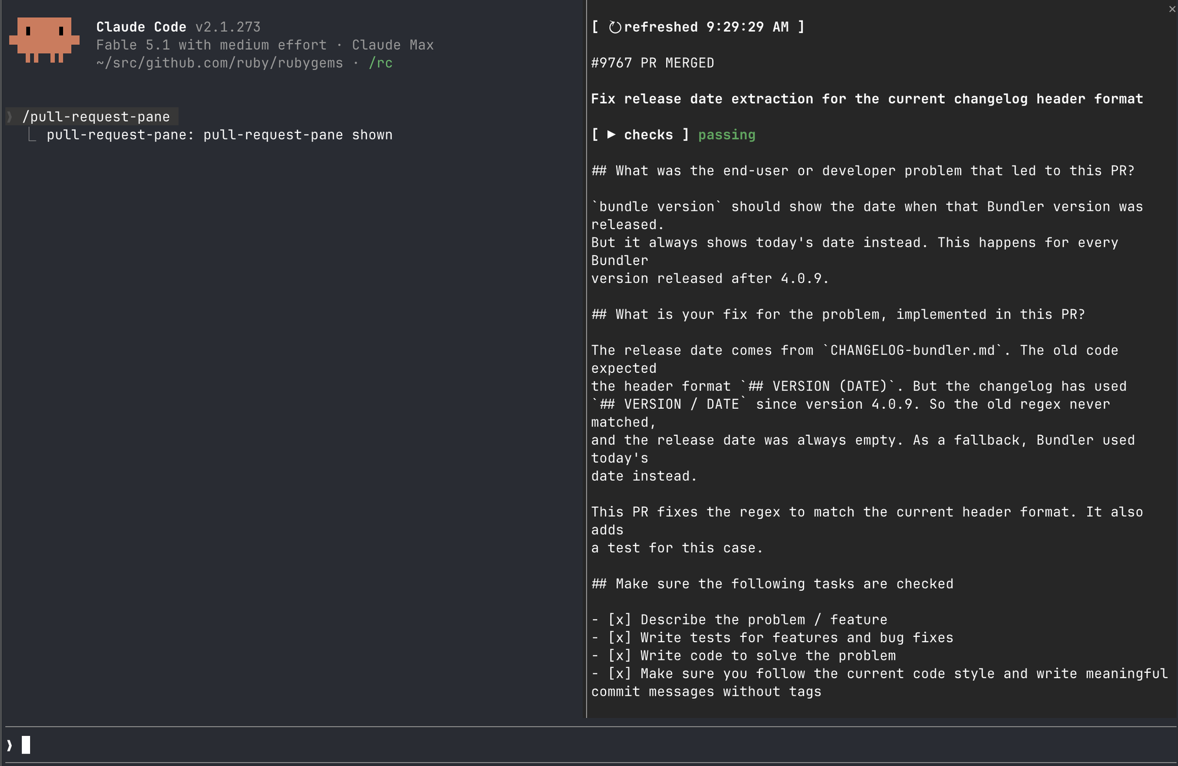1178x766 pixels.
Task: Click the heading about end-user or developer problem
Action: coord(863,171)
